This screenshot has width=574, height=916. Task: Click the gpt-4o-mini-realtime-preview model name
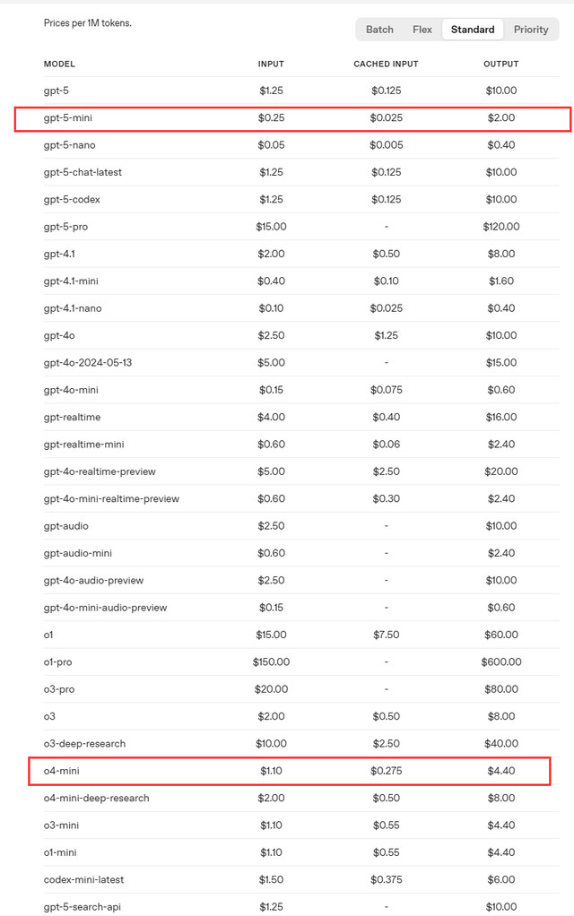111,498
